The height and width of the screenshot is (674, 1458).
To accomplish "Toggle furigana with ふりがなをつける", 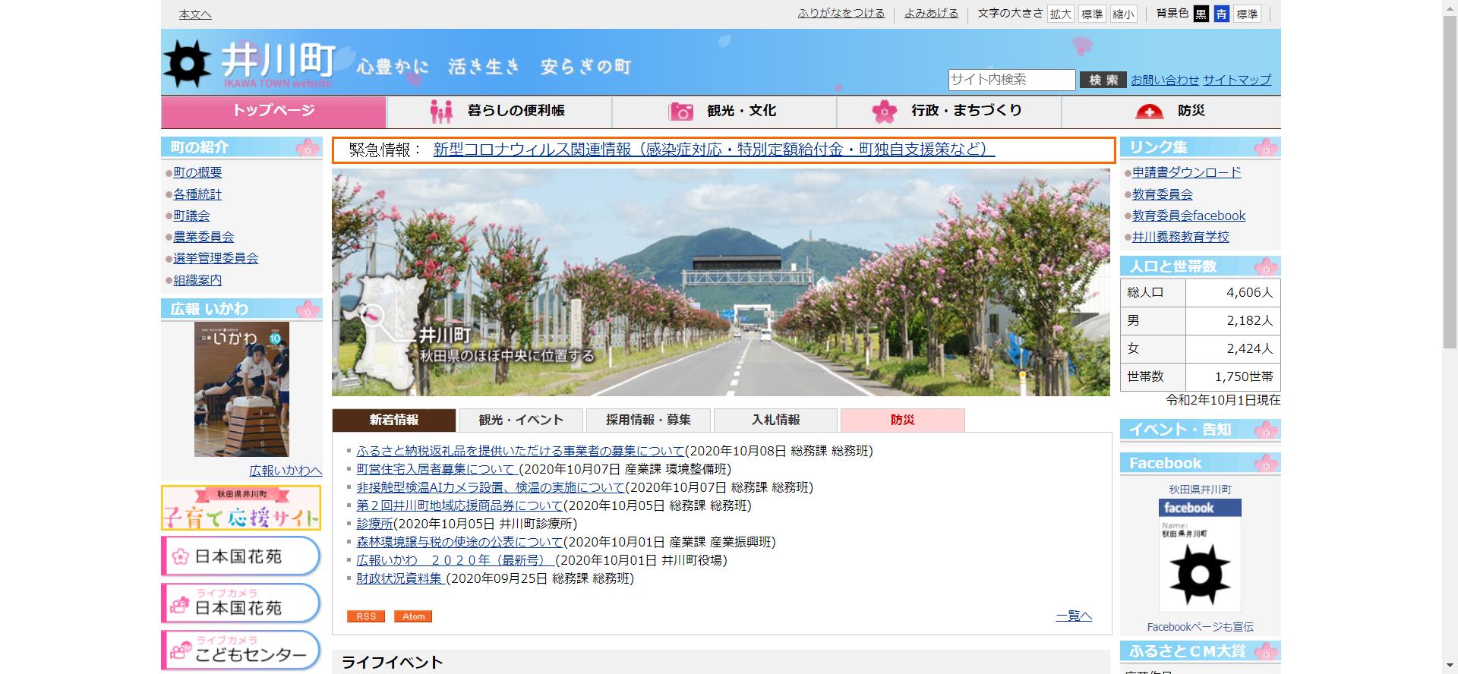I will click(841, 14).
